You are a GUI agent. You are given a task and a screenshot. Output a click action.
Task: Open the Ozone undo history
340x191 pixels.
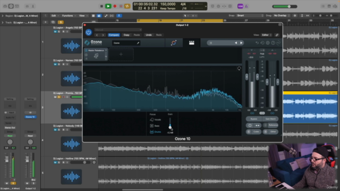[x=262, y=43]
